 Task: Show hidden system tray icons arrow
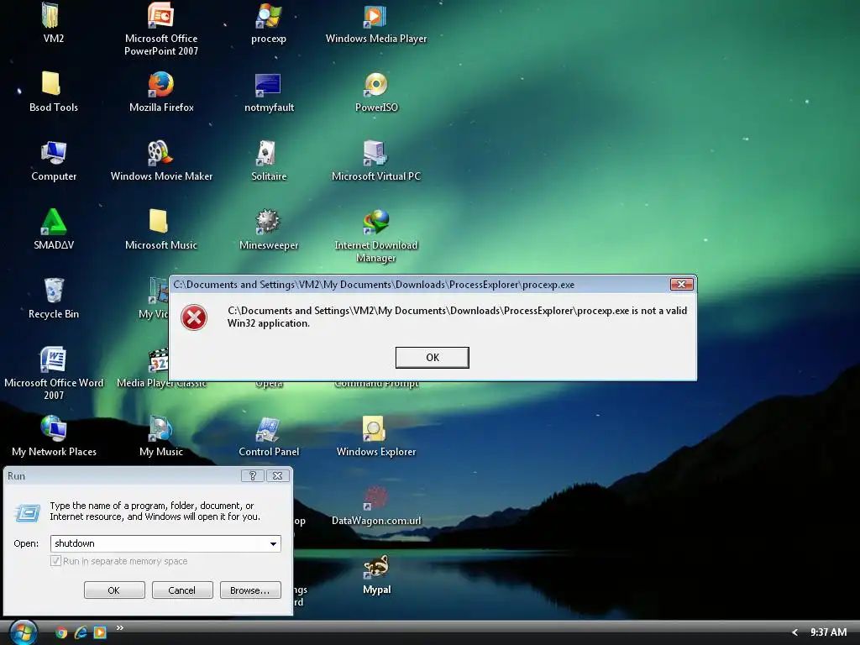click(x=794, y=632)
